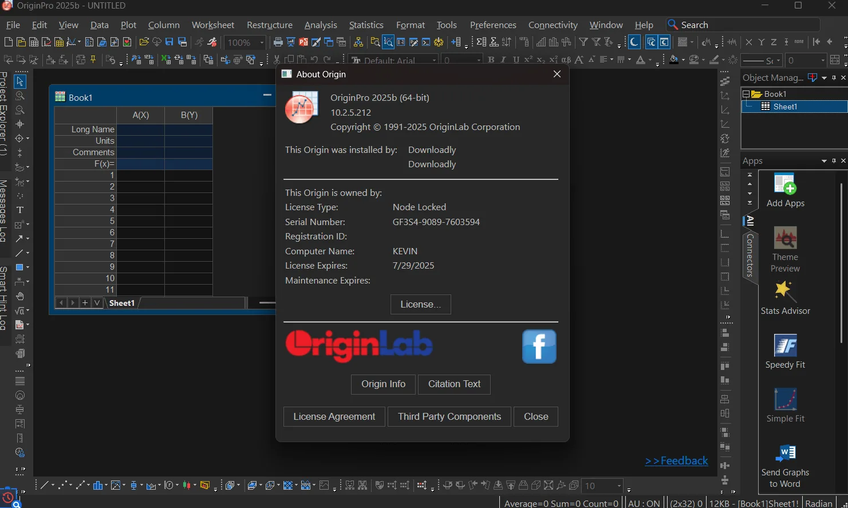The width and height of the screenshot is (848, 508).
Task: Open the Send Graphs to Word app
Action: click(785, 466)
